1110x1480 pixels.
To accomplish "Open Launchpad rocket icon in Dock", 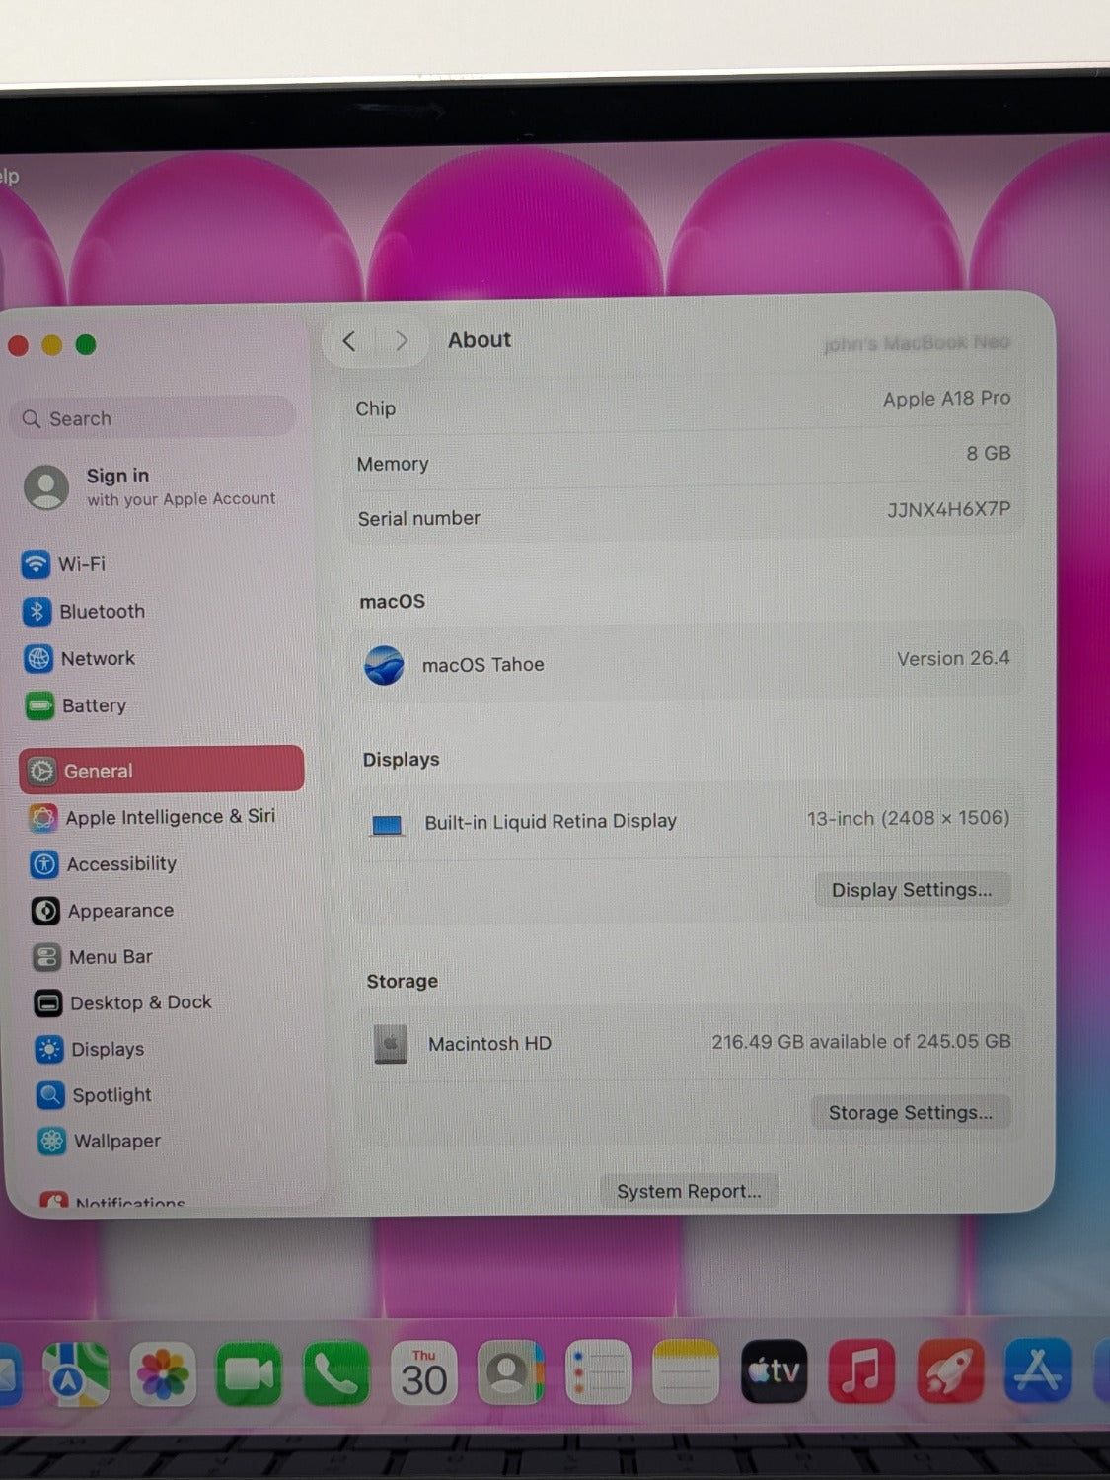I will pyautogui.click(x=950, y=1370).
